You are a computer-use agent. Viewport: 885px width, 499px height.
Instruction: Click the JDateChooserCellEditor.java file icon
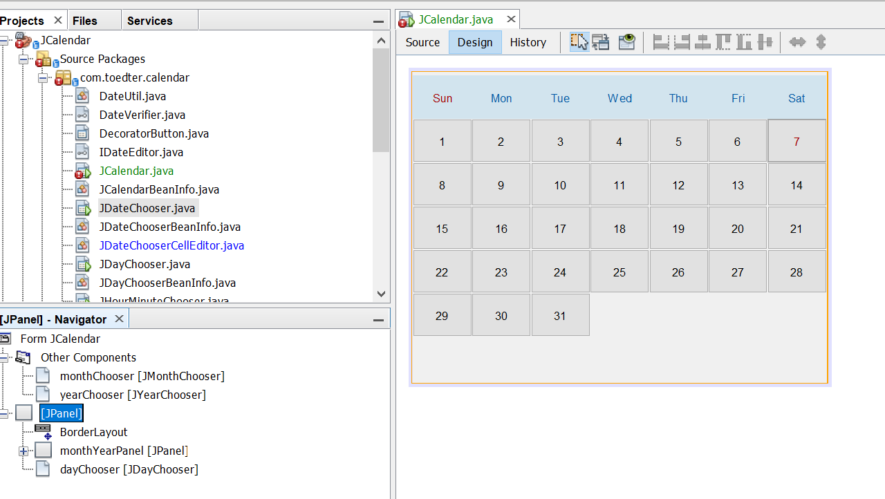(82, 245)
